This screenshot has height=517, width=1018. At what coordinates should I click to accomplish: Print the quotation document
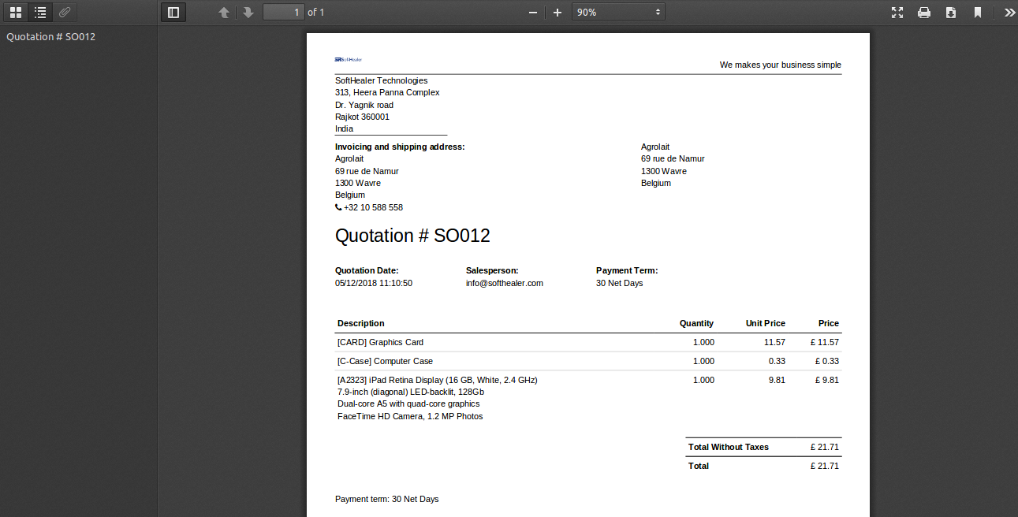(x=924, y=12)
